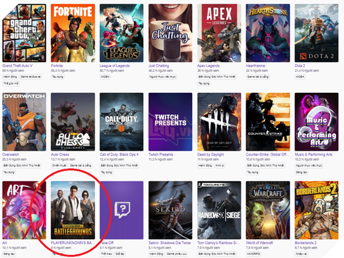
Task: Open the Hearthstone box art
Action: coord(268,33)
